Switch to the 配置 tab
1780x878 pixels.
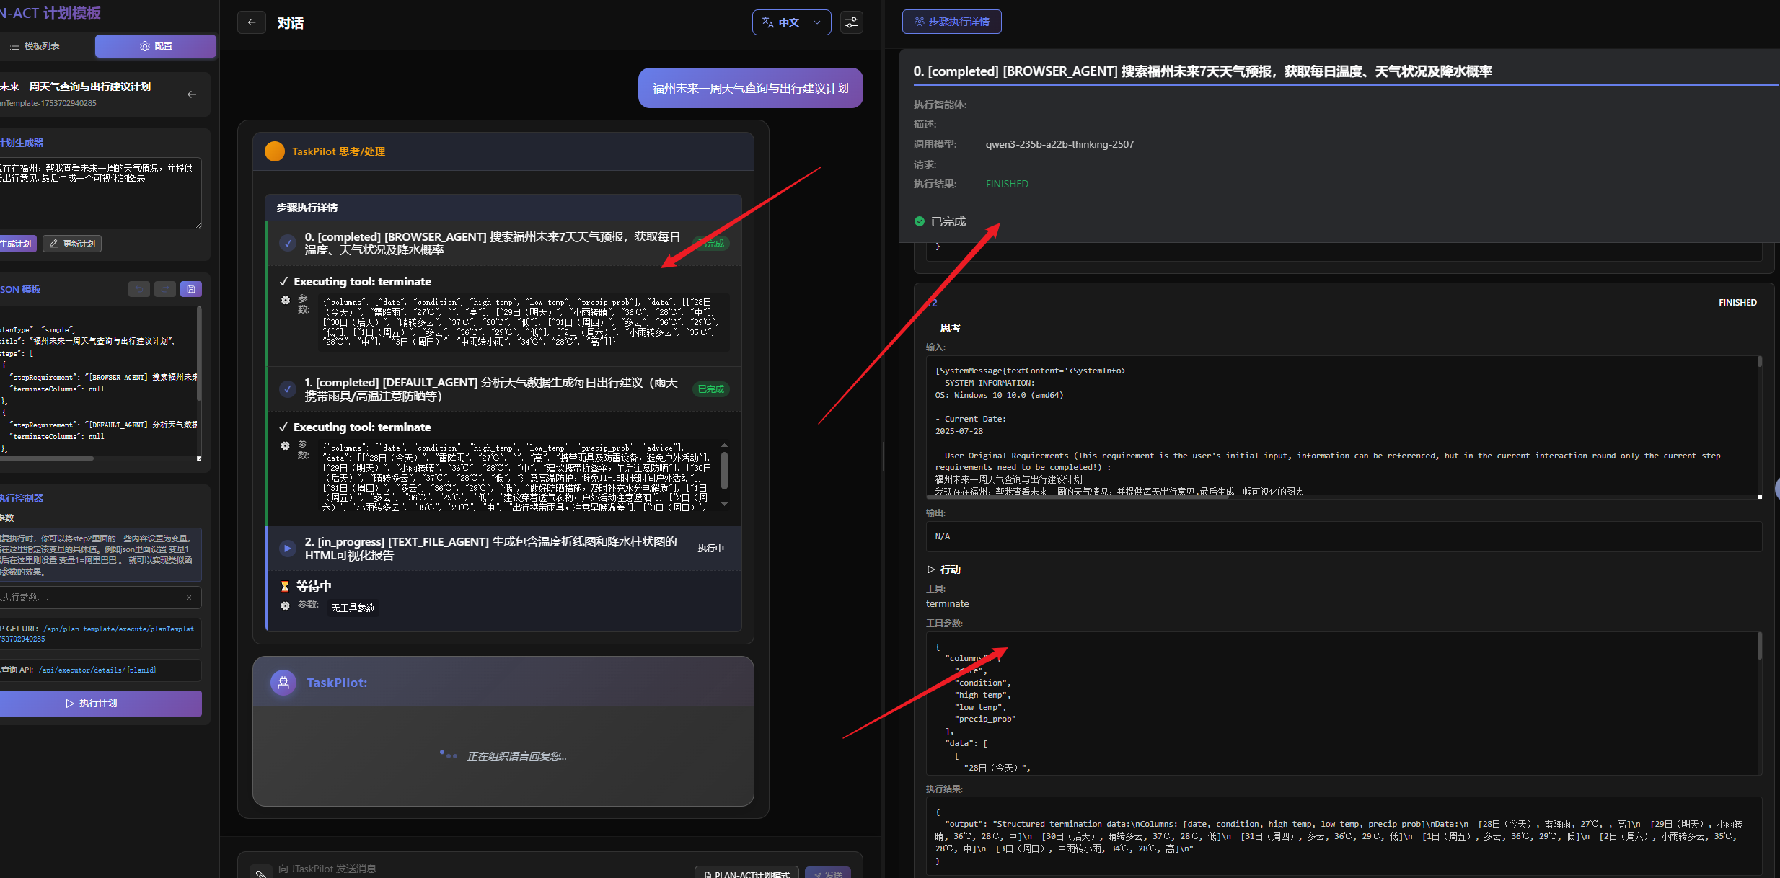pos(156,46)
